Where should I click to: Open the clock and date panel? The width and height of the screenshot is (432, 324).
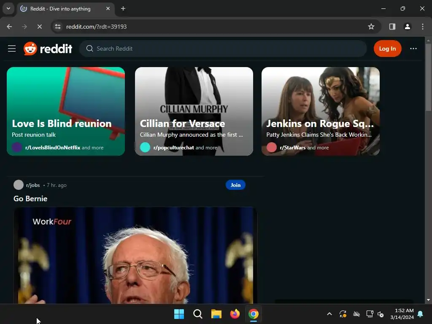pos(402,314)
